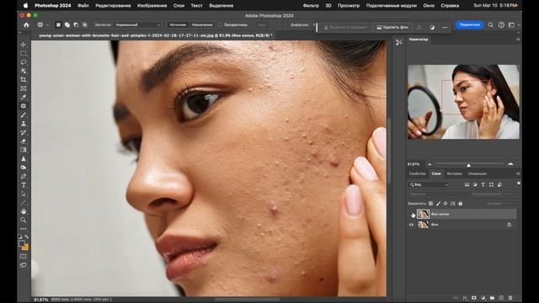The height and width of the screenshot is (303, 539).
Task: Toggle visibility of 'Фон копия' layer
Action: pos(412,214)
